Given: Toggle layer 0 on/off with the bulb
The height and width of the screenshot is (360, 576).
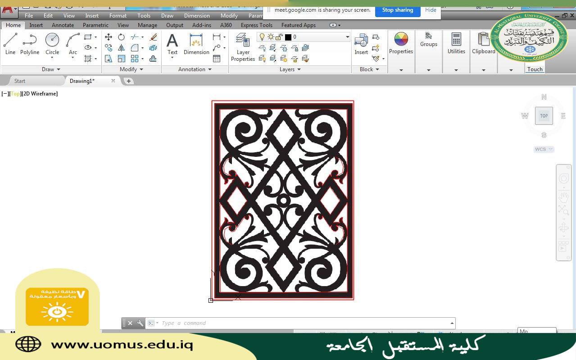Looking at the screenshot, I should click(x=263, y=36).
